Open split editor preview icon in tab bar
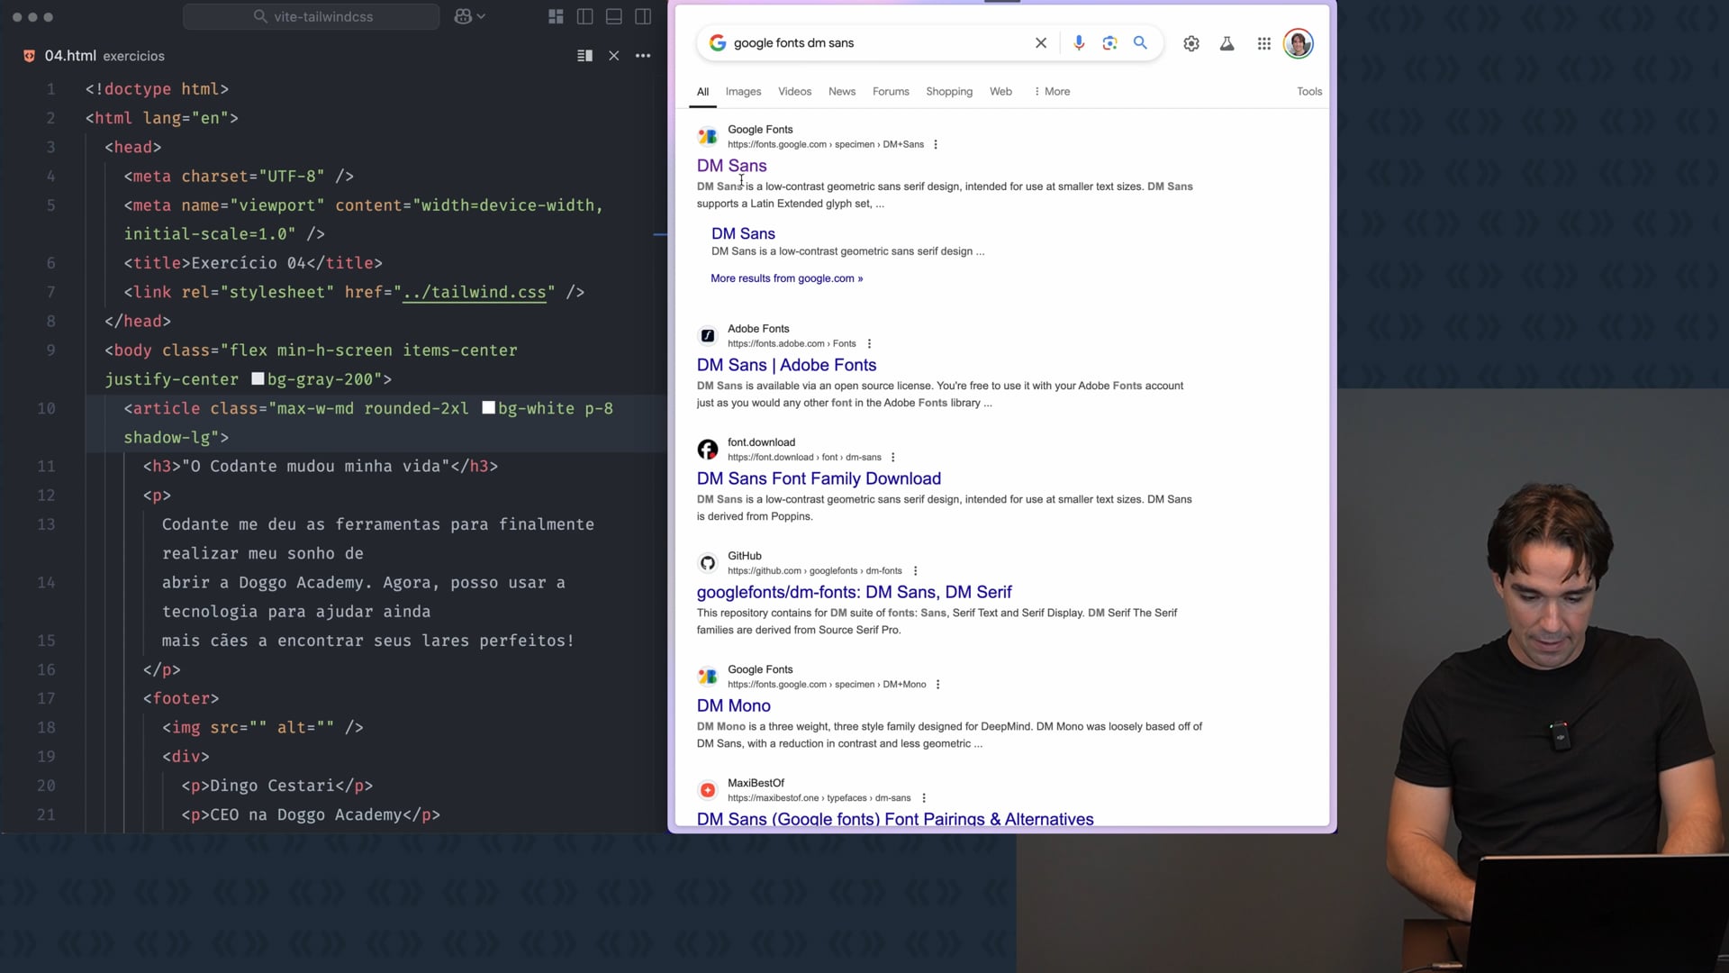Viewport: 1729px width, 973px height. (x=584, y=56)
